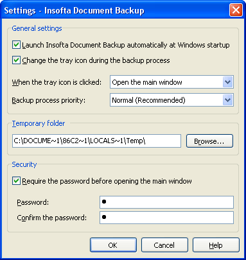The width and height of the screenshot is (246, 260).
Task: Disable Require the password before opening
Action: (x=16, y=181)
